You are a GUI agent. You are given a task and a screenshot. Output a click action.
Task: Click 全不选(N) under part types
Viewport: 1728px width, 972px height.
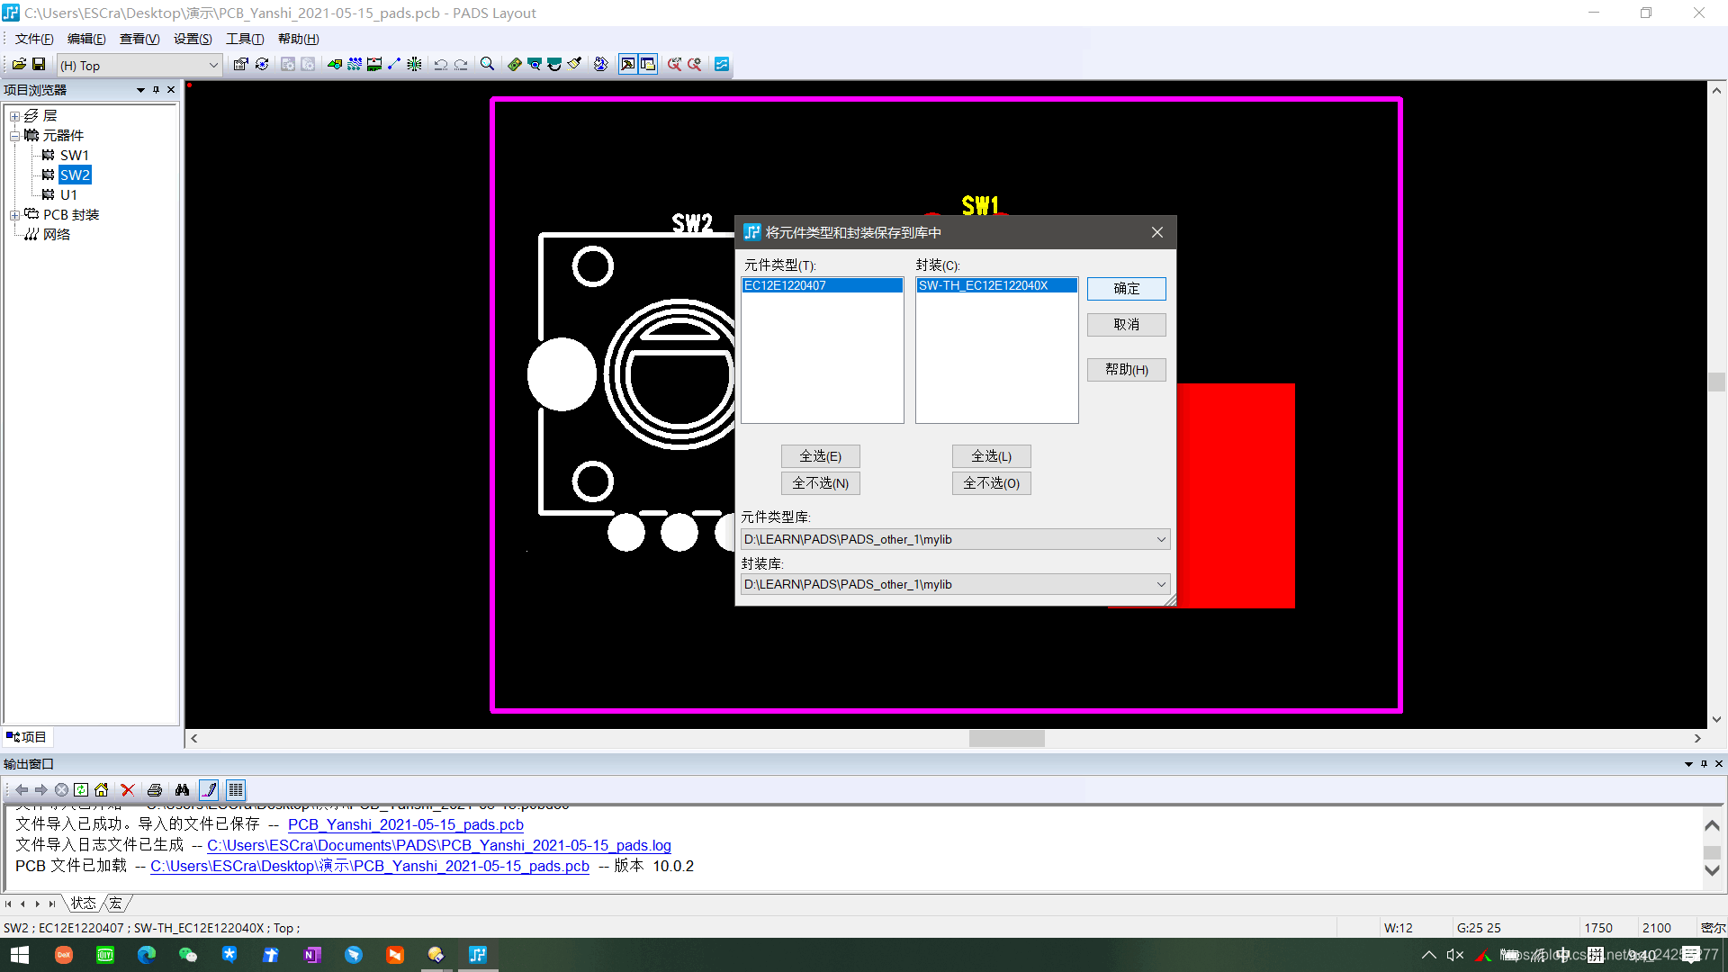(820, 483)
